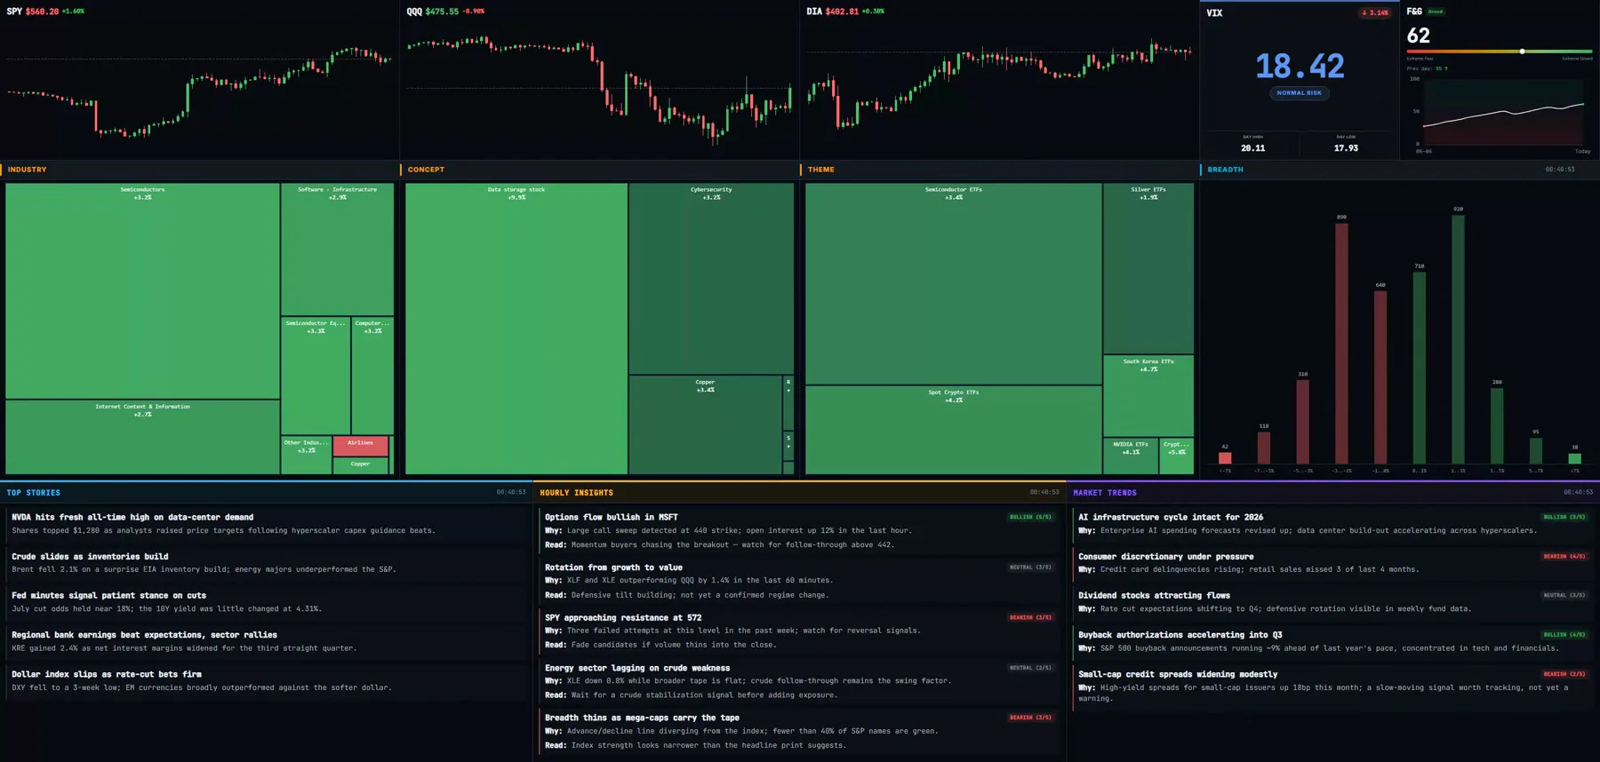Open the Crude slides as inventories build story
1600x762 pixels.
pyautogui.click(x=267, y=562)
